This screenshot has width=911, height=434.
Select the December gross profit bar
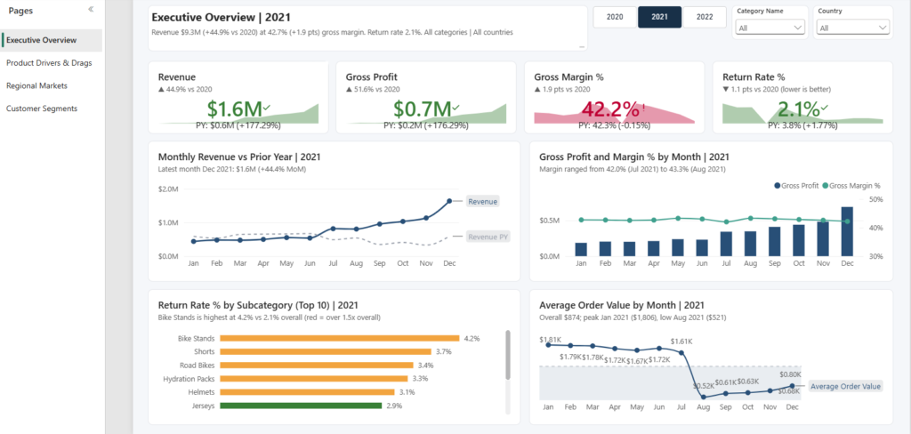847,231
